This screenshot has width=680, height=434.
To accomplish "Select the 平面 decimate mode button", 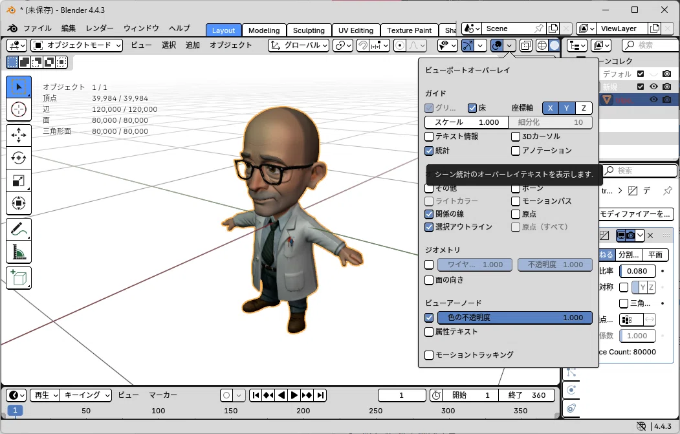I will coord(655,255).
